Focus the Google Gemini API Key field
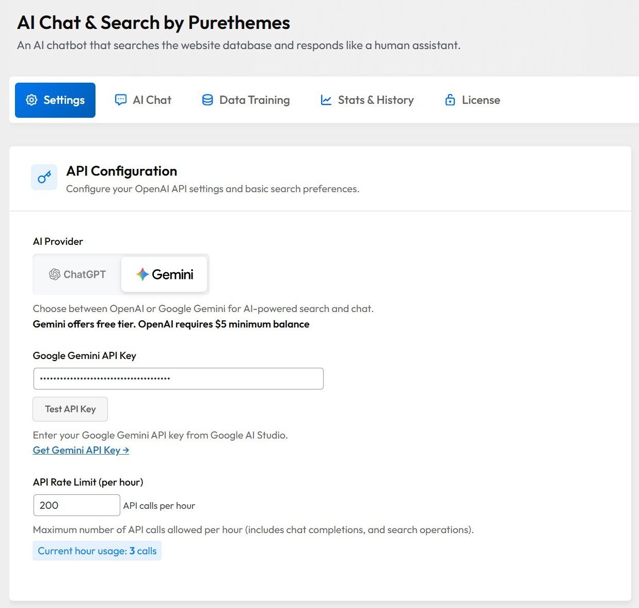Viewport: 639px width, 608px height. tap(178, 379)
